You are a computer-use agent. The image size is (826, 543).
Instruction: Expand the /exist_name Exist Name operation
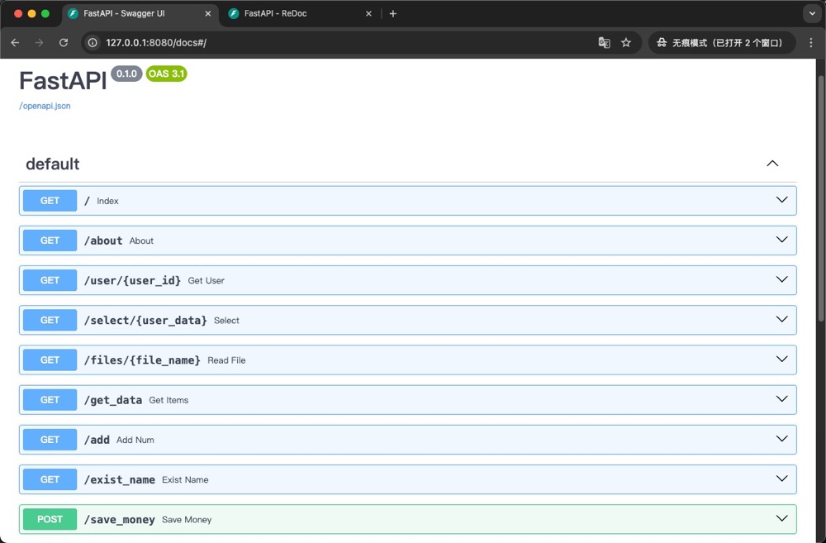click(781, 479)
